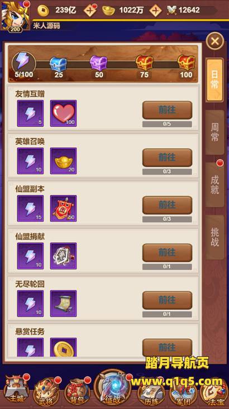The height and width of the screenshot is (409, 229).
Task: Tap guild banner reward in 仙盟副本
Action: [64, 208]
